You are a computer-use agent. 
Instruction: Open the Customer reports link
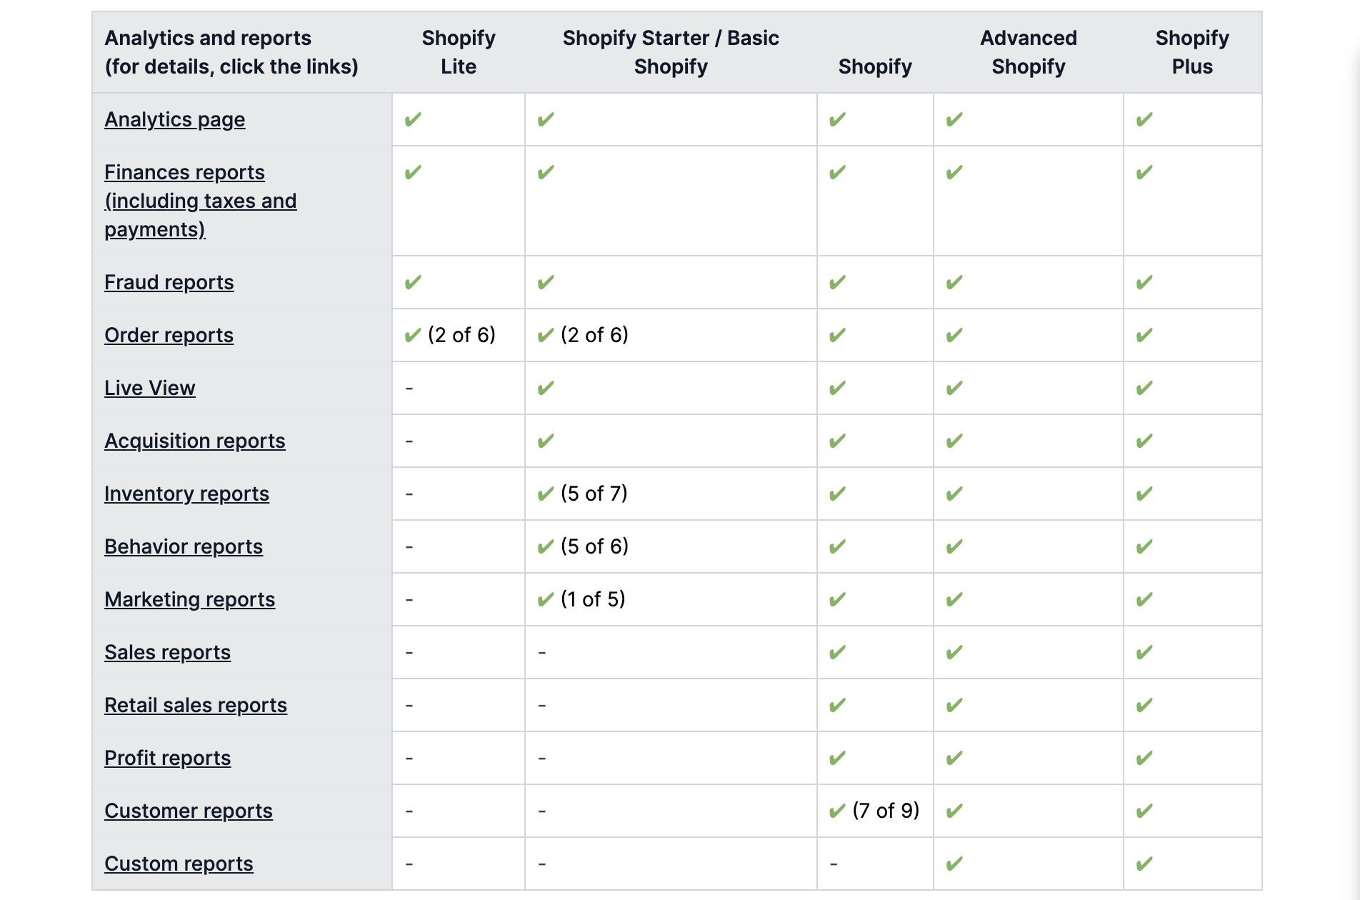[x=188, y=811]
